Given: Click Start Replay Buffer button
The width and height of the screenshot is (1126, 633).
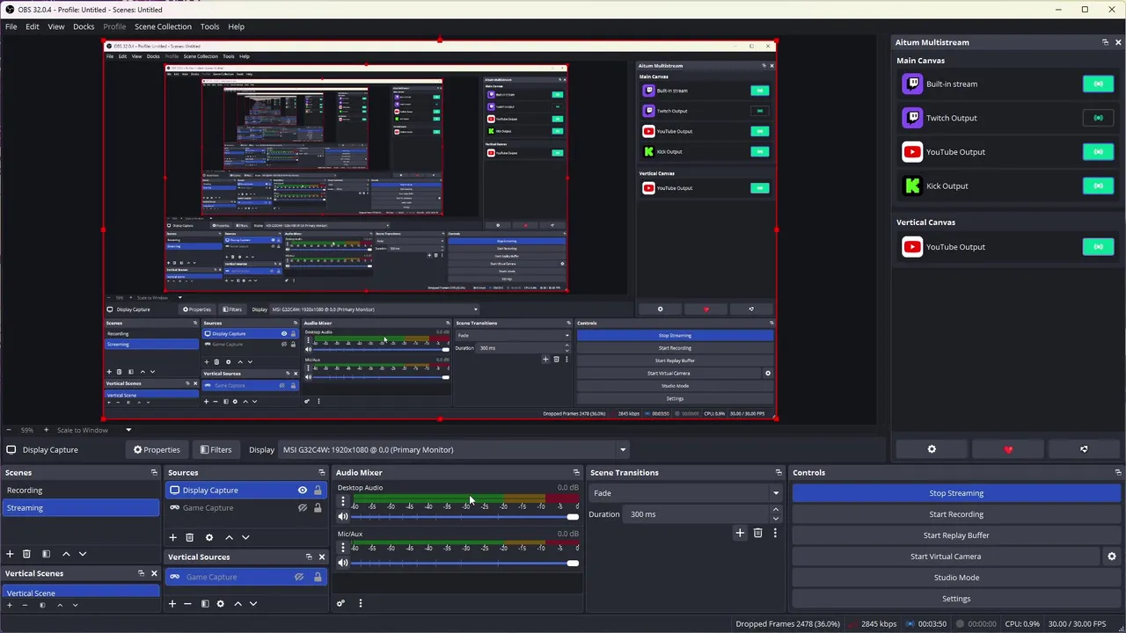Looking at the screenshot, I should pos(956,535).
